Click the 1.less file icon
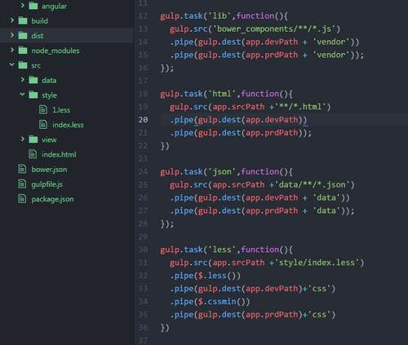Viewport: 408px width, 345px height. [43, 110]
